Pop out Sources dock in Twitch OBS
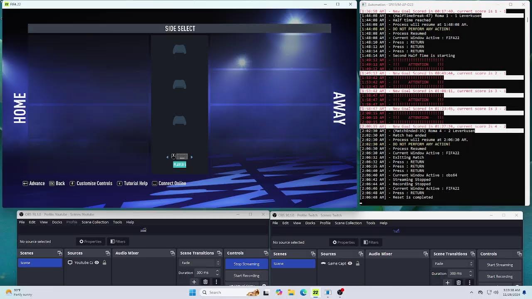The height and width of the screenshot is (299, 532). (361, 254)
